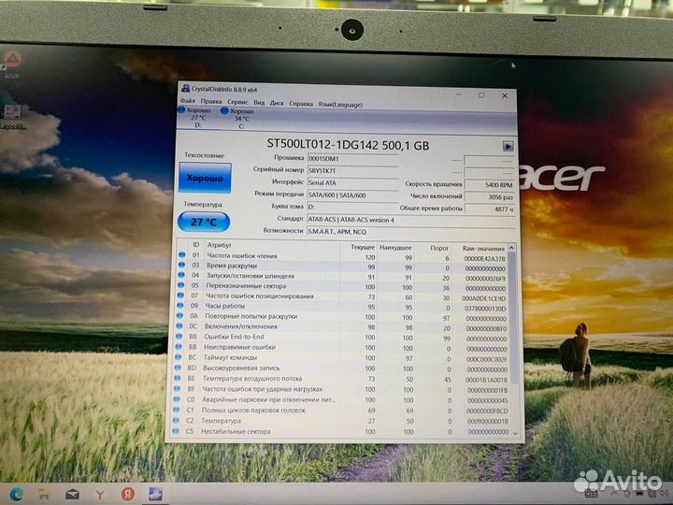Image resolution: width=673 pixels, height=505 pixels.
Task: Click the blue Хорошо health status button
Action: pyautogui.click(x=205, y=178)
